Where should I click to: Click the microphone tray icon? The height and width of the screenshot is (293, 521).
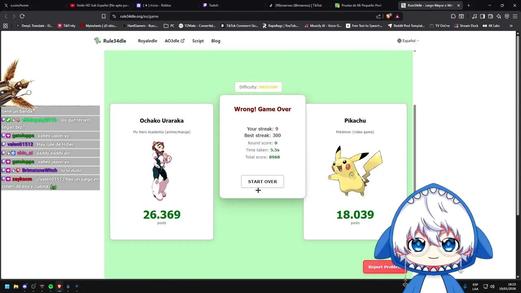[465, 286]
